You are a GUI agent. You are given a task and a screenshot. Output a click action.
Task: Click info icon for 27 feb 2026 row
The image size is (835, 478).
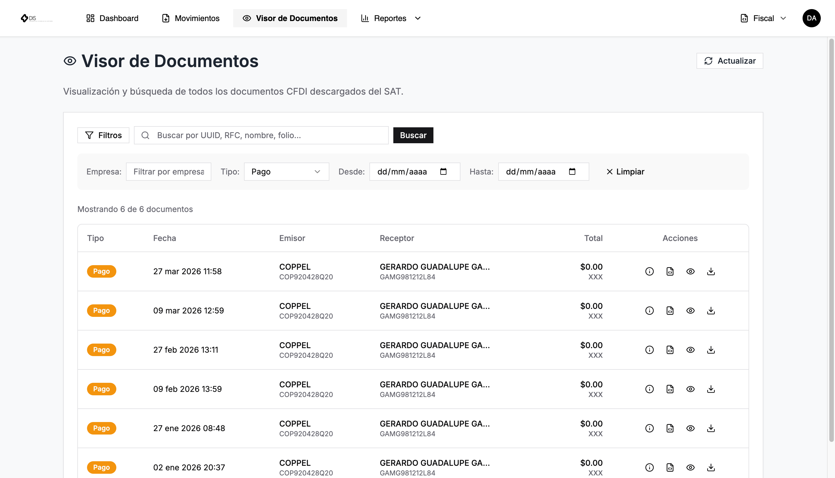pos(649,350)
